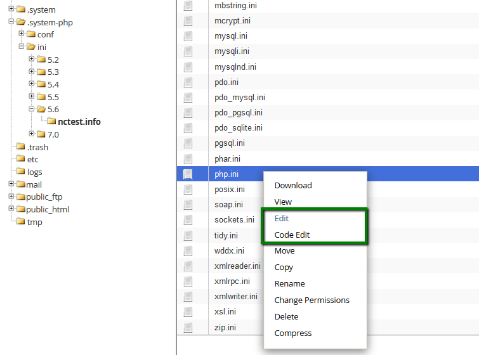The image size is (479, 355).
Task: Open the logs folder in tree
Action: (34, 172)
